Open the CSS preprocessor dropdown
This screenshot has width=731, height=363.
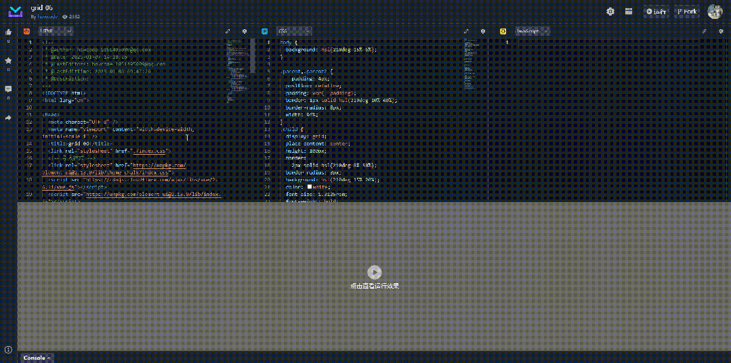click(x=294, y=31)
